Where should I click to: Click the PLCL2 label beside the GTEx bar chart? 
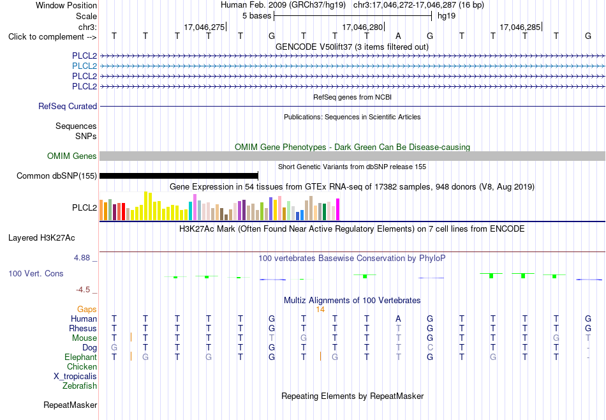(84, 207)
